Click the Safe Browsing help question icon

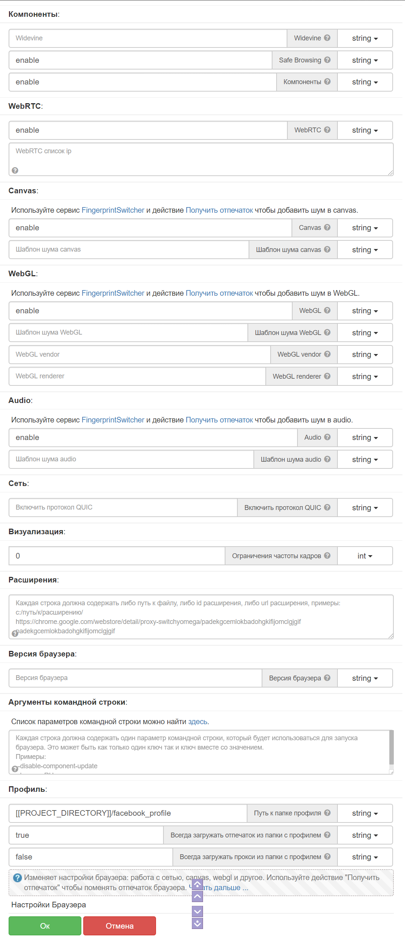[327, 60]
